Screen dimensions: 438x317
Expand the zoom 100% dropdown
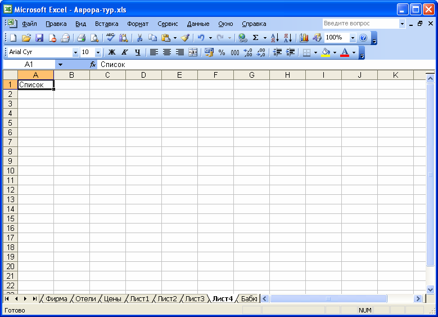(x=353, y=38)
